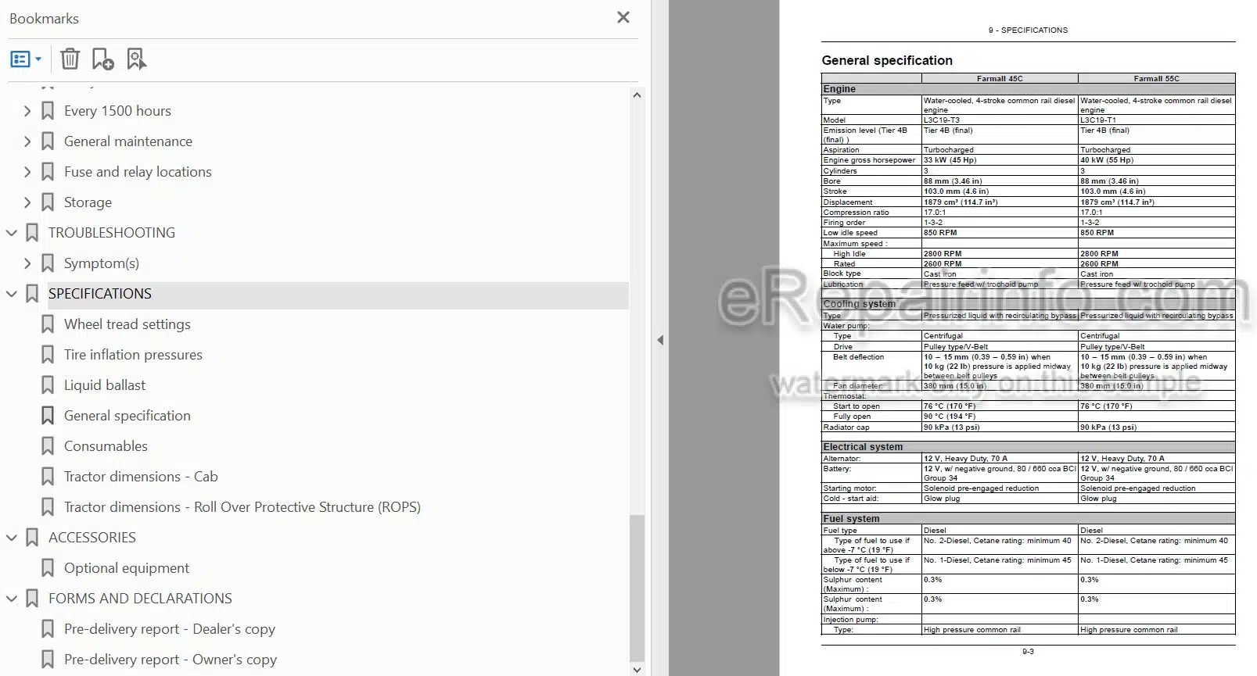
Task: Click bookmark icon beside General specification
Action: [x=48, y=416]
